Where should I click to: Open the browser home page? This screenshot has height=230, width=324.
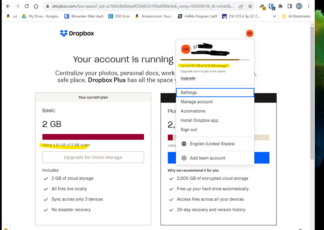36,6
